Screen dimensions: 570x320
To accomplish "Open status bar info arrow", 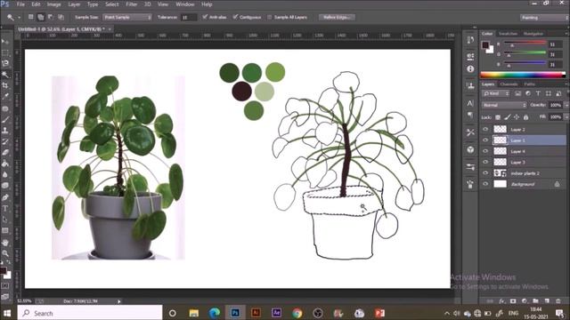I will pyautogui.click(x=118, y=301).
